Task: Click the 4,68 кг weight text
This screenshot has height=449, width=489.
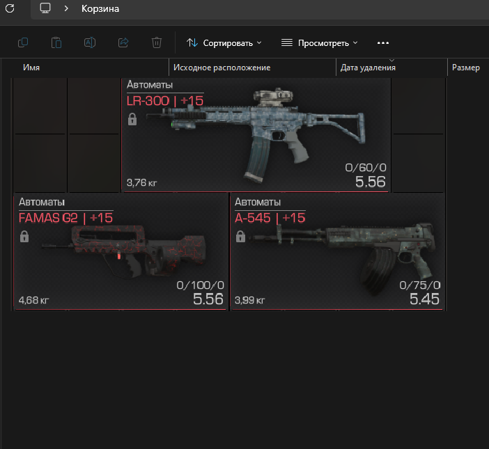Action: (x=33, y=300)
